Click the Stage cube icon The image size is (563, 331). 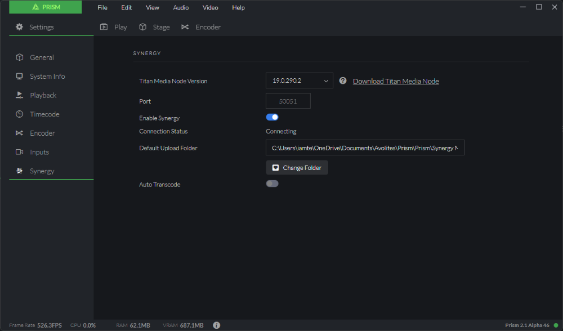click(142, 27)
